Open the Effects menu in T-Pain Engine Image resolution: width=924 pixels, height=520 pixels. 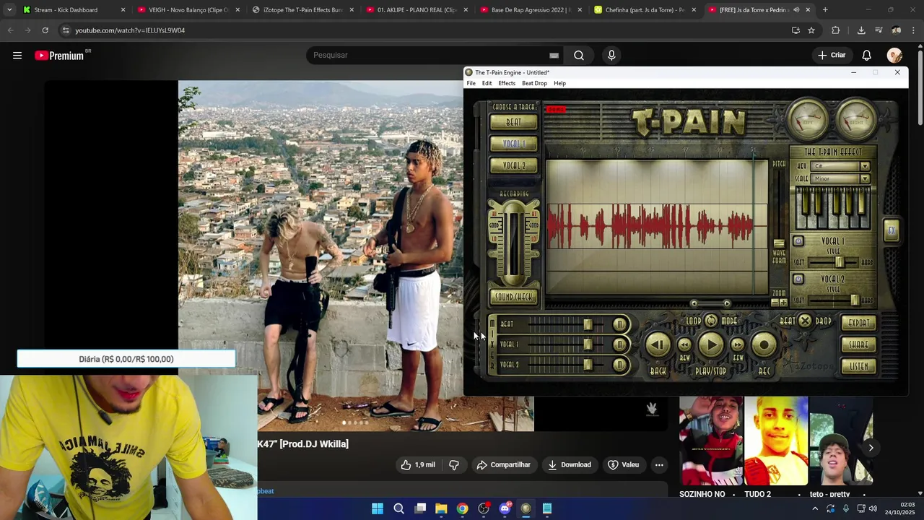click(x=507, y=83)
